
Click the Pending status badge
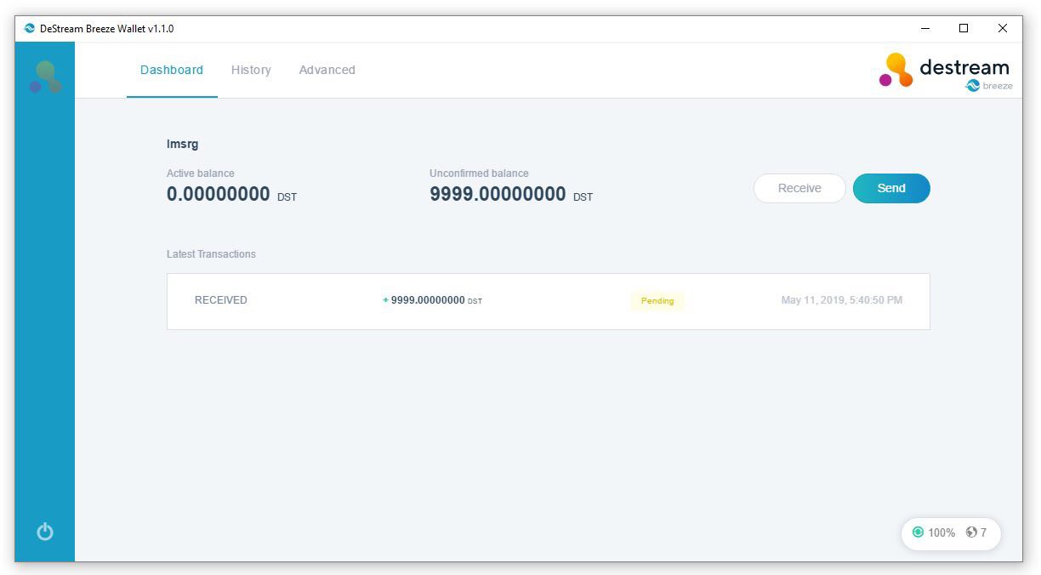657,301
